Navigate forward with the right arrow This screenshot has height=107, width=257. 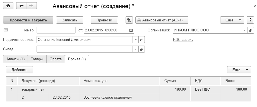[x=32, y=6]
